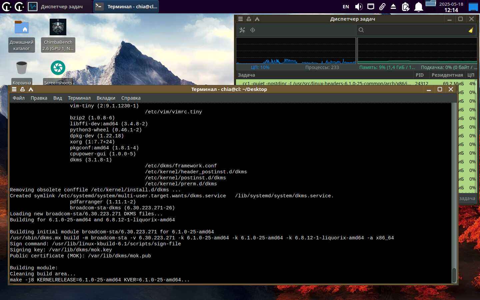Image resolution: width=480 pixels, height=300 pixels.
Task: Sort by the Резидентная memory column header
Action: coord(447,75)
